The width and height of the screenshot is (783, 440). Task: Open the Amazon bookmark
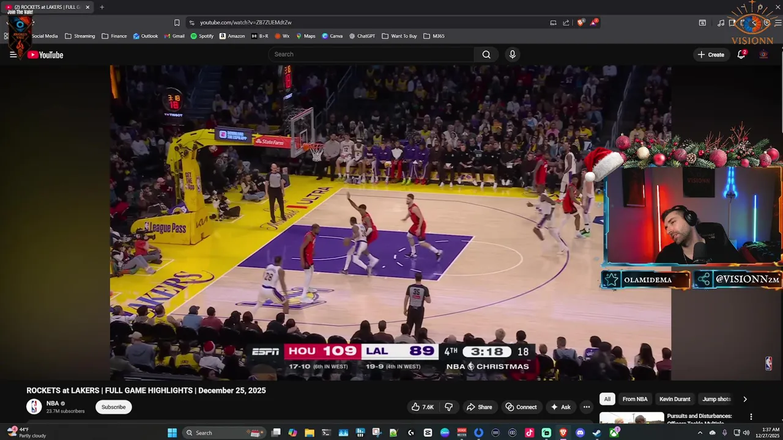pos(232,36)
